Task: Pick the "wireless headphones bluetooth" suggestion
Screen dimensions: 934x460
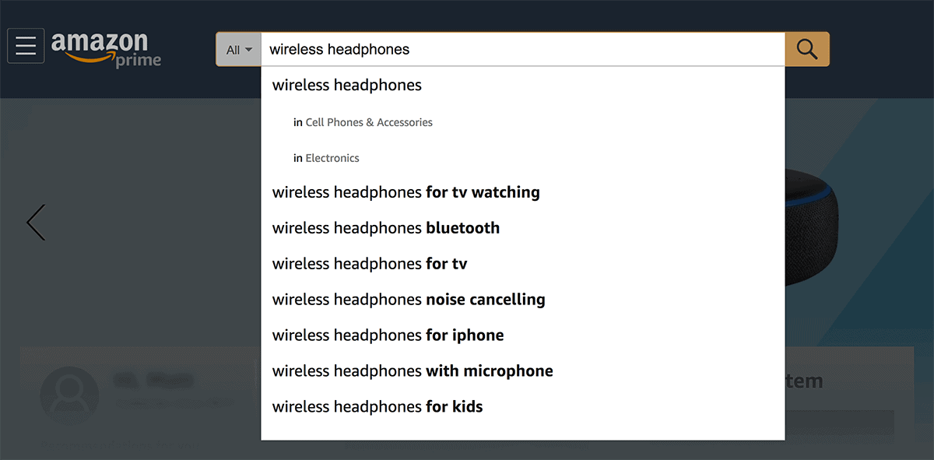Action: (x=386, y=228)
